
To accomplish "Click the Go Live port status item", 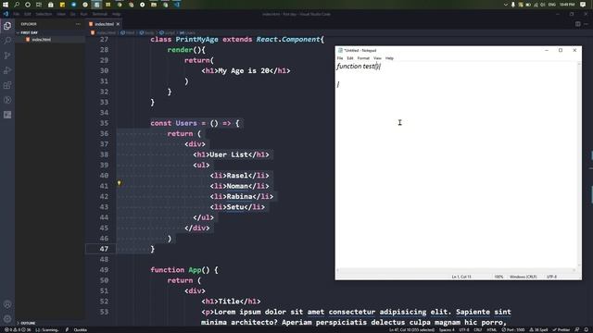I will click(x=513, y=330).
